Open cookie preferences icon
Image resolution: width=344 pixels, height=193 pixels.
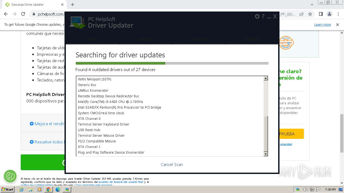(10, 176)
